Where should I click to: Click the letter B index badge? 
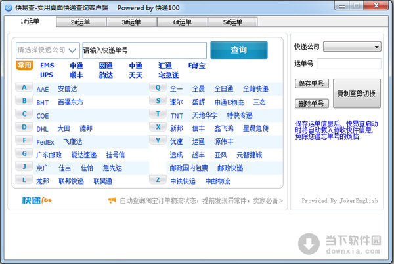point(24,100)
